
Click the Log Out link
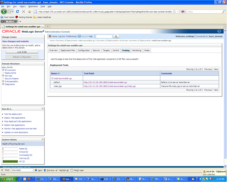tap(62, 36)
